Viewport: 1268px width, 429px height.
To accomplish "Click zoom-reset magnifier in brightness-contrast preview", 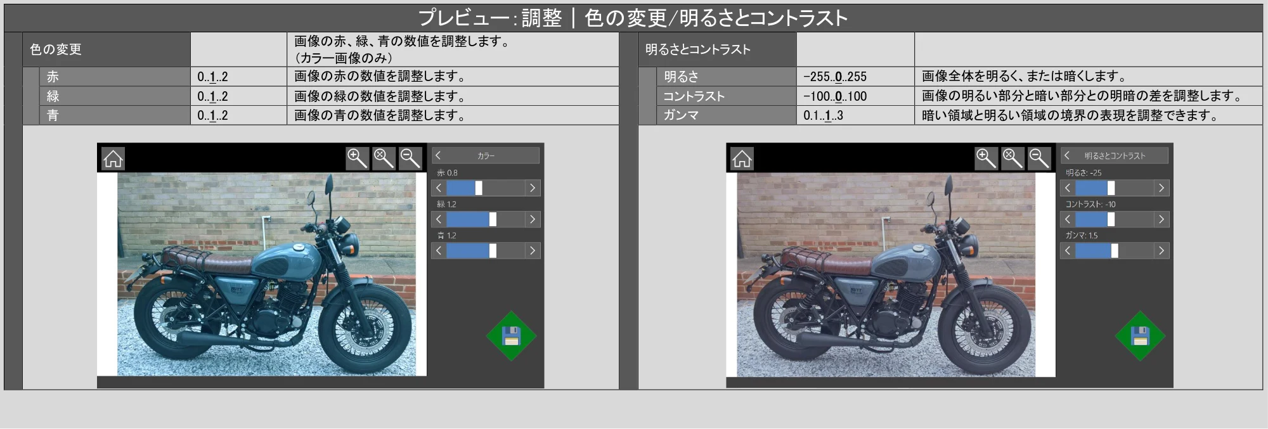I will [x=1013, y=158].
